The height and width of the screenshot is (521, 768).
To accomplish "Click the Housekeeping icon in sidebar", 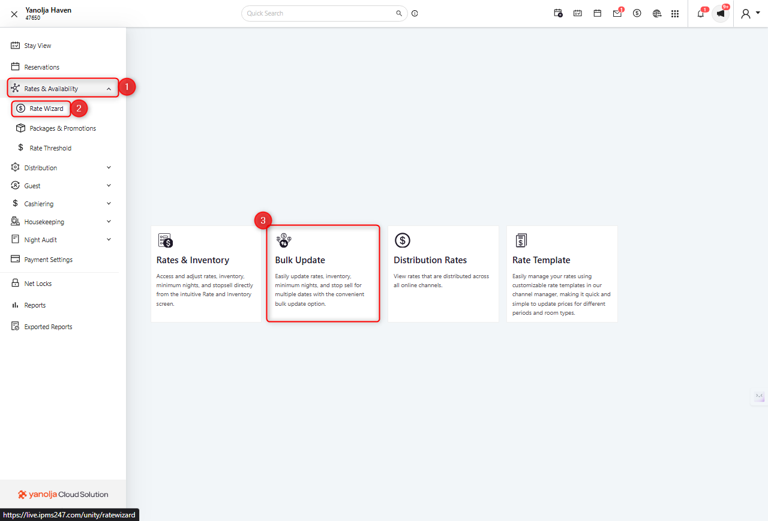I will pyautogui.click(x=15, y=222).
